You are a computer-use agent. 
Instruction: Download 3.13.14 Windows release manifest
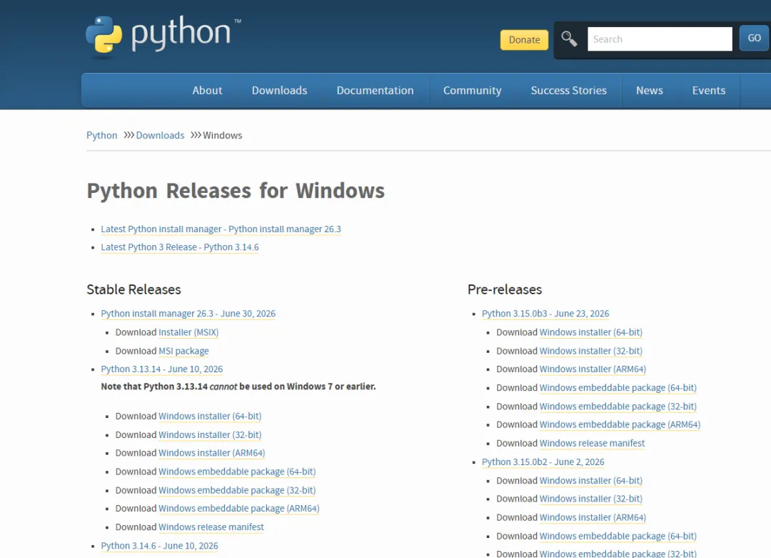211,527
